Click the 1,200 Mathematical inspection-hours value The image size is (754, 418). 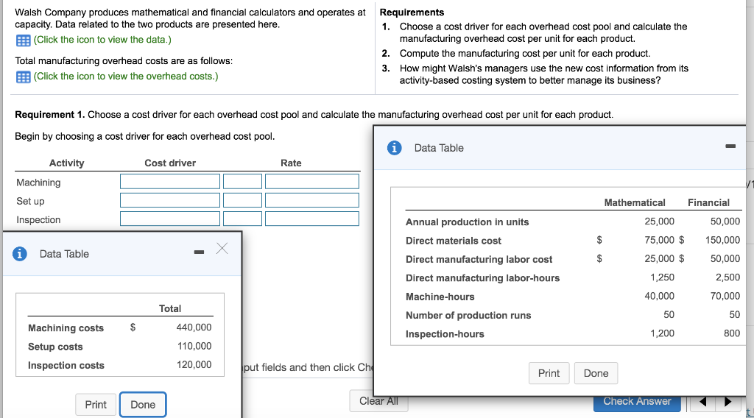(x=662, y=333)
